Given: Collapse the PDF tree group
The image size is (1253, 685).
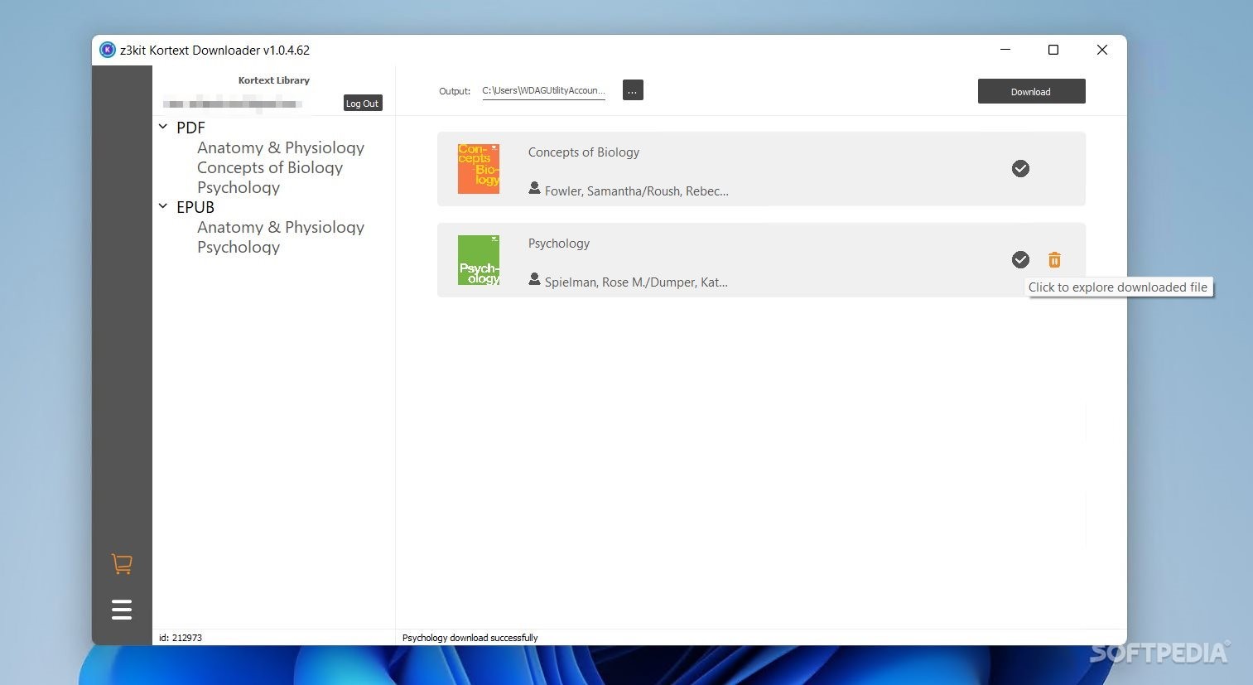Looking at the screenshot, I should click(163, 127).
